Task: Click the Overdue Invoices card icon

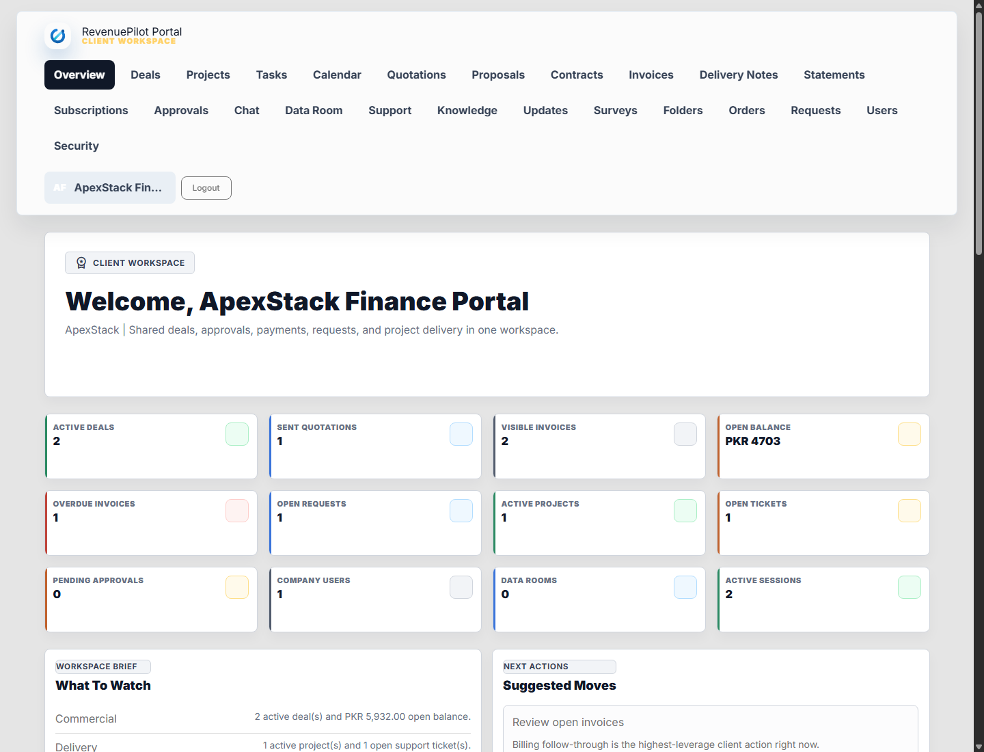Action: tap(237, 511)
